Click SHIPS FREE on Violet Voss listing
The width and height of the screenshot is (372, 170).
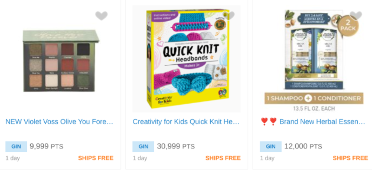[95, 158]
